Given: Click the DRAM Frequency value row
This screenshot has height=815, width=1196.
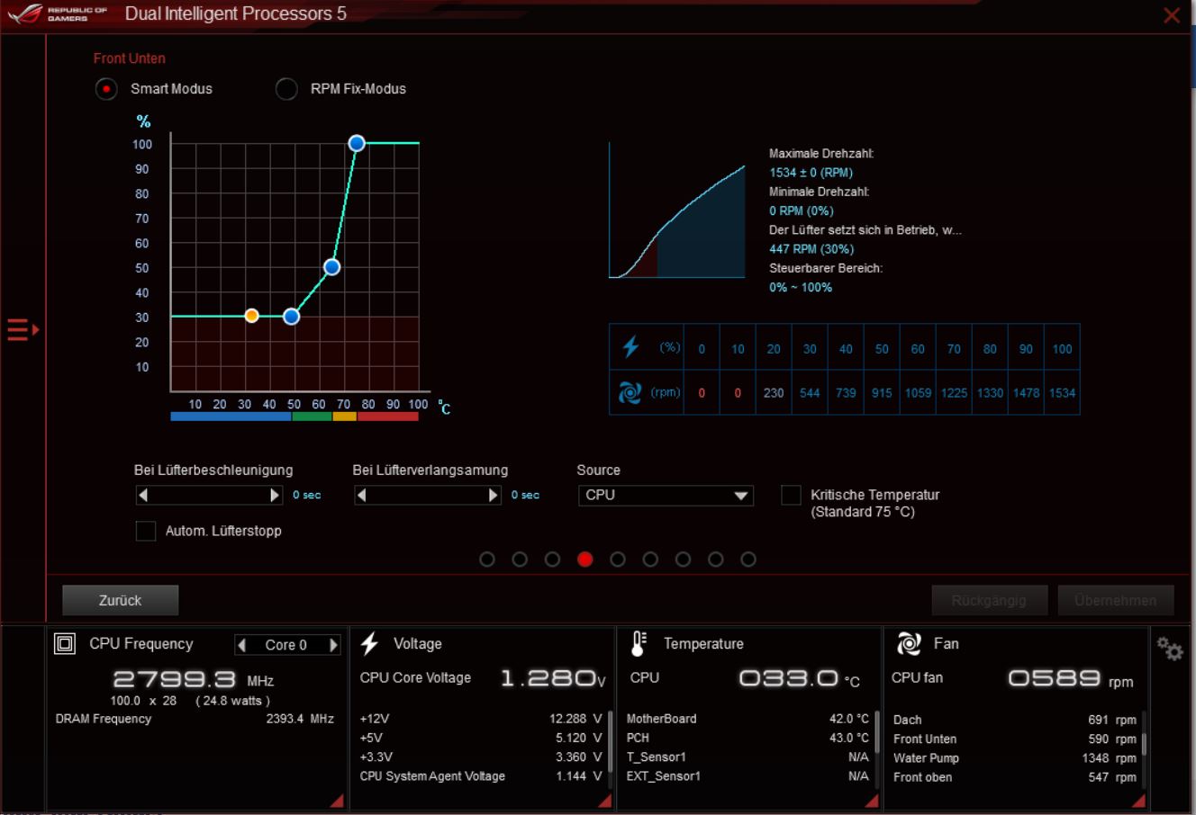Looking at the screenshot, I should point(195,719).
